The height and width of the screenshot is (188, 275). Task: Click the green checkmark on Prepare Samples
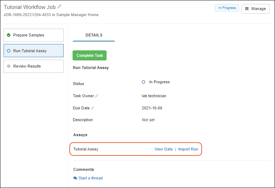point(9,35)
